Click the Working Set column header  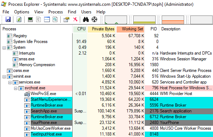130,29
